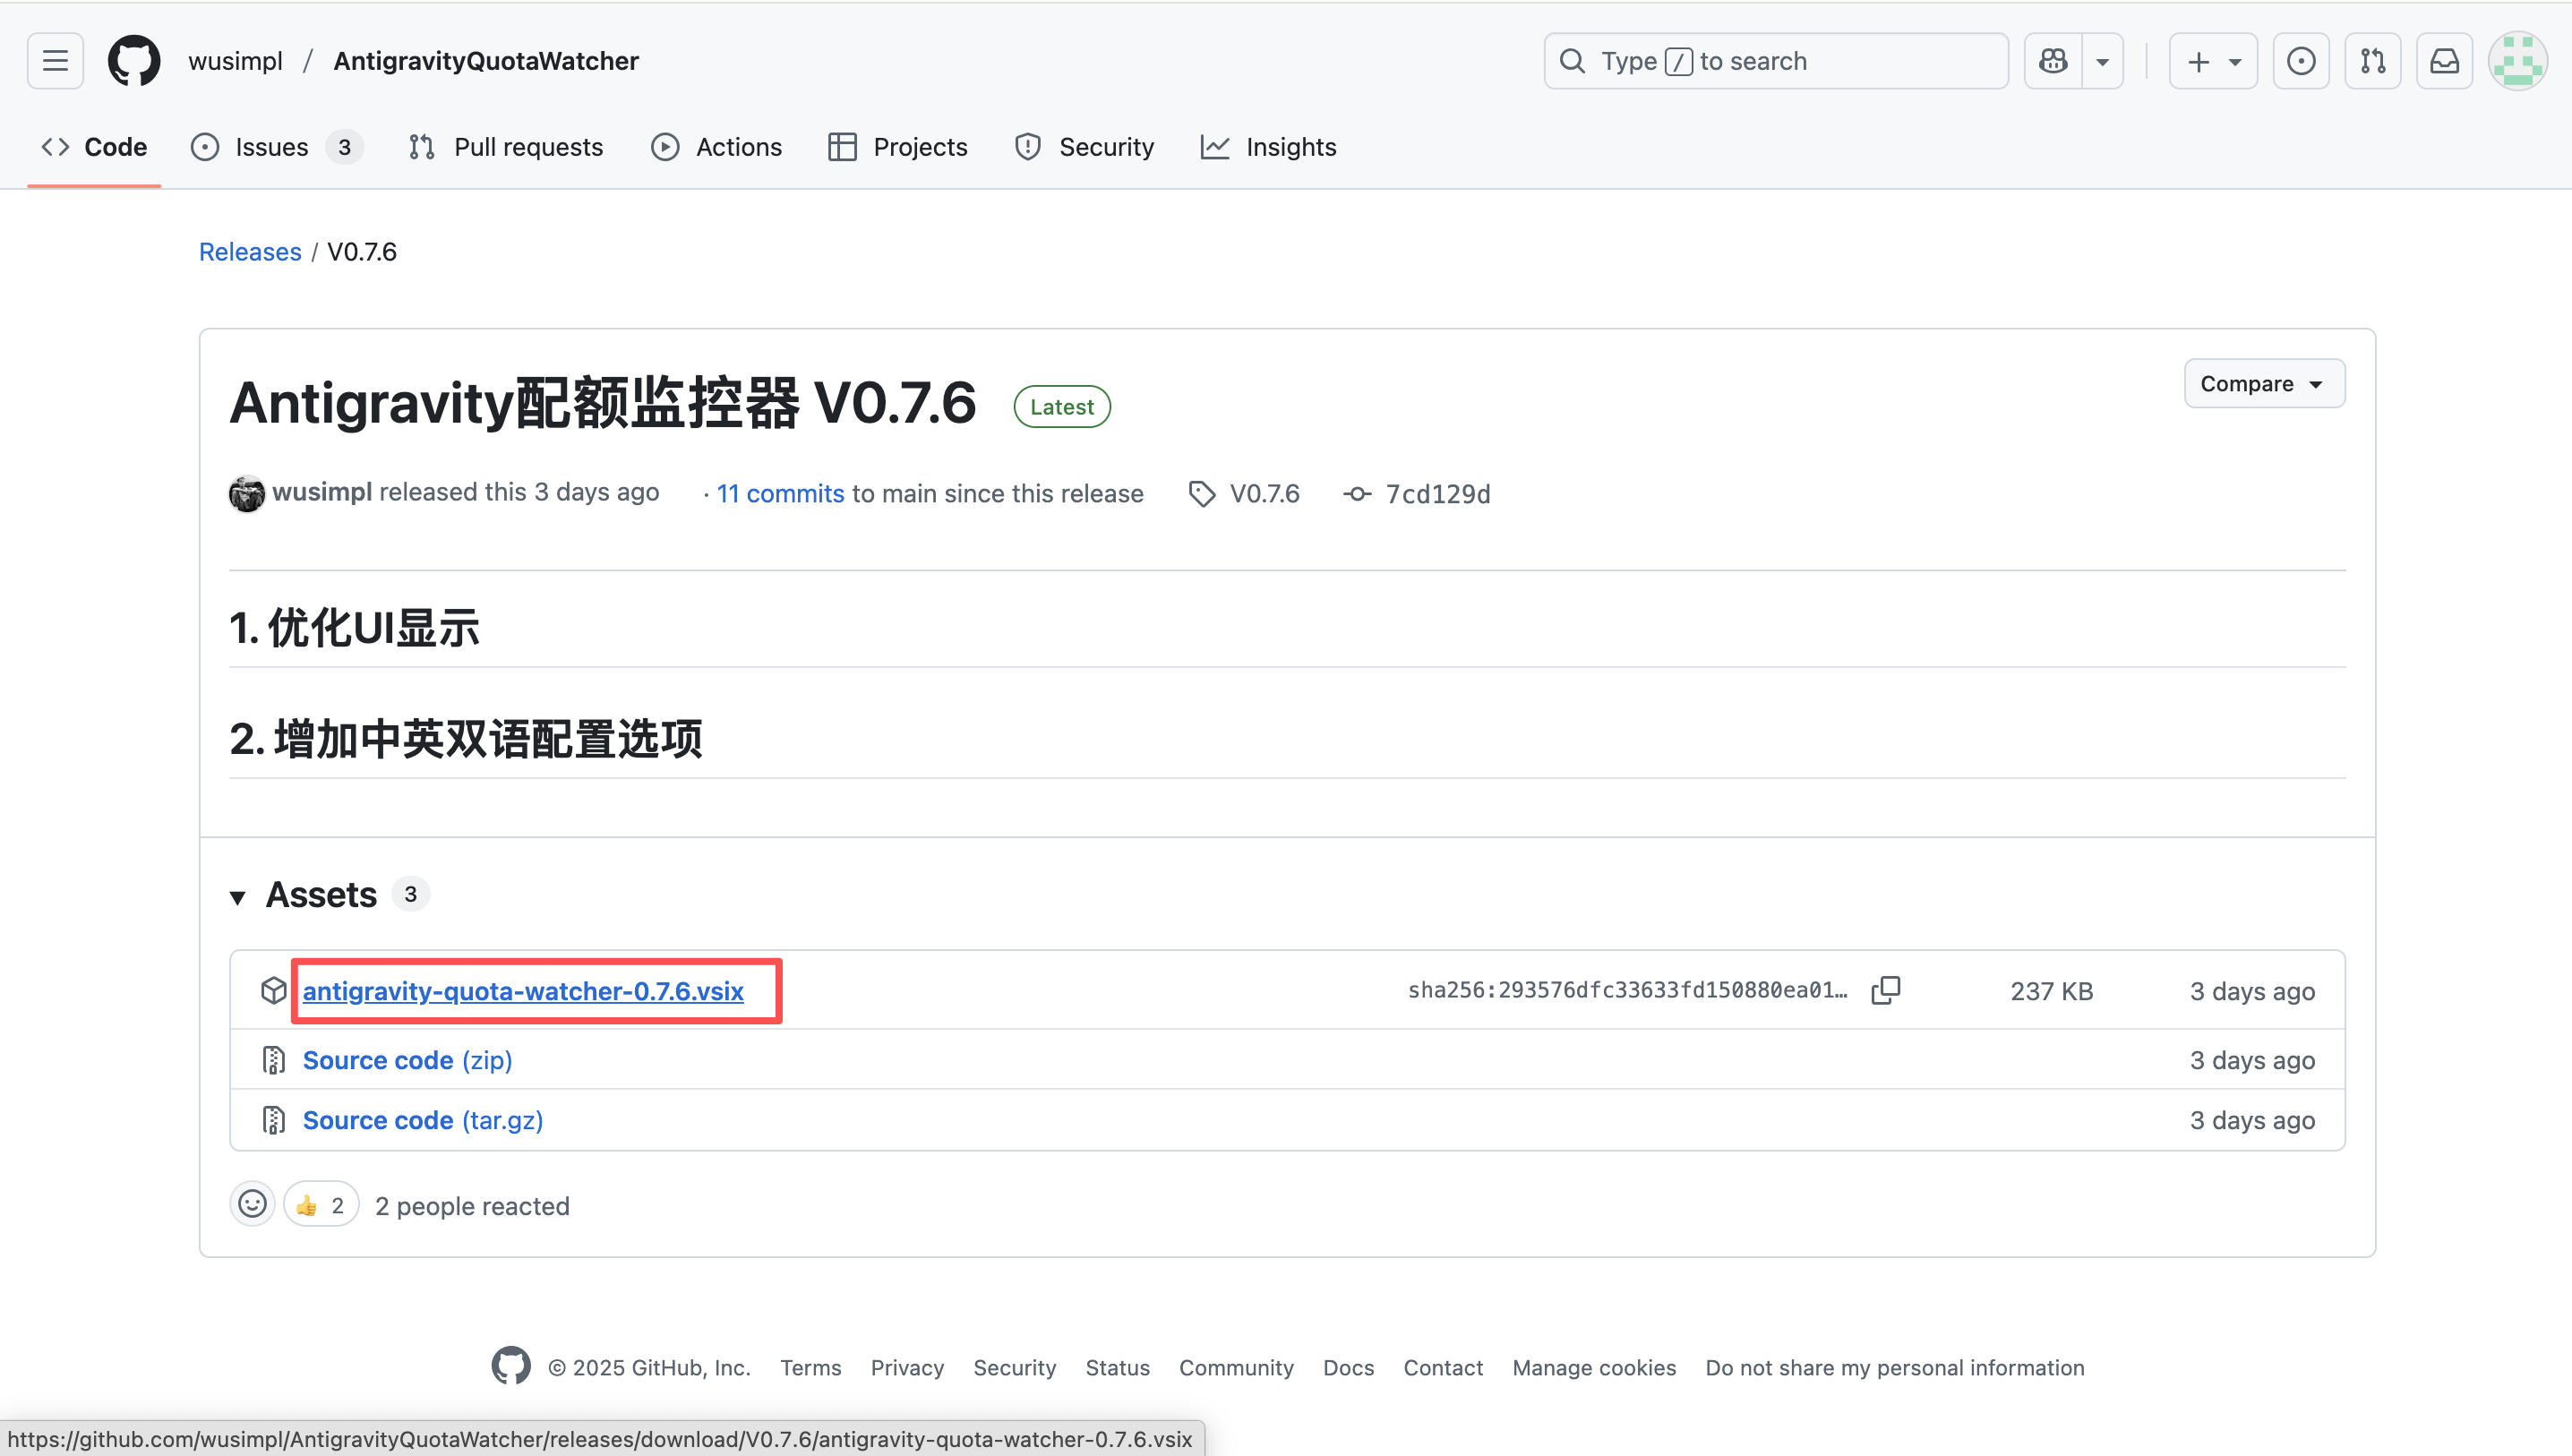Switch to the Issues tab
The image size is (2572, 1456).
(271, 147)
